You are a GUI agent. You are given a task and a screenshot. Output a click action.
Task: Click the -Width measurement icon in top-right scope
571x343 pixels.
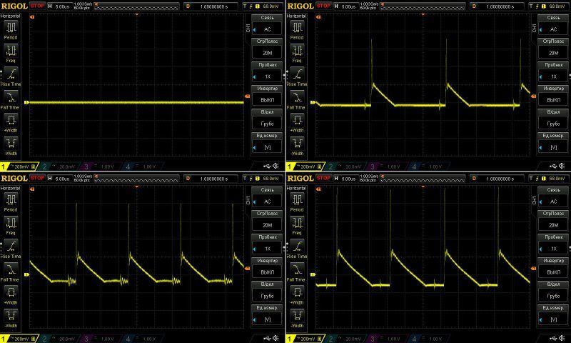click(296, 143)
